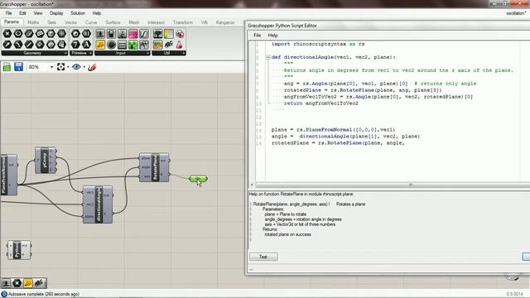Viewport: 530px width, 298px height.
Task: Expand the Primitive panel with its plus
Action: pyautogui.click(x=90, y=53)
